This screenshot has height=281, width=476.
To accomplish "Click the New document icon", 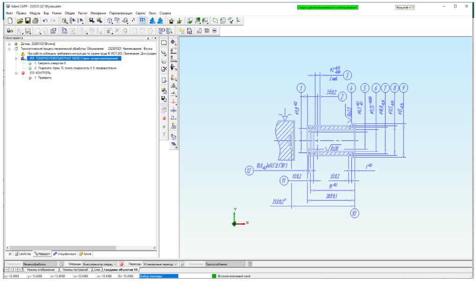I will tap(9, 21).
